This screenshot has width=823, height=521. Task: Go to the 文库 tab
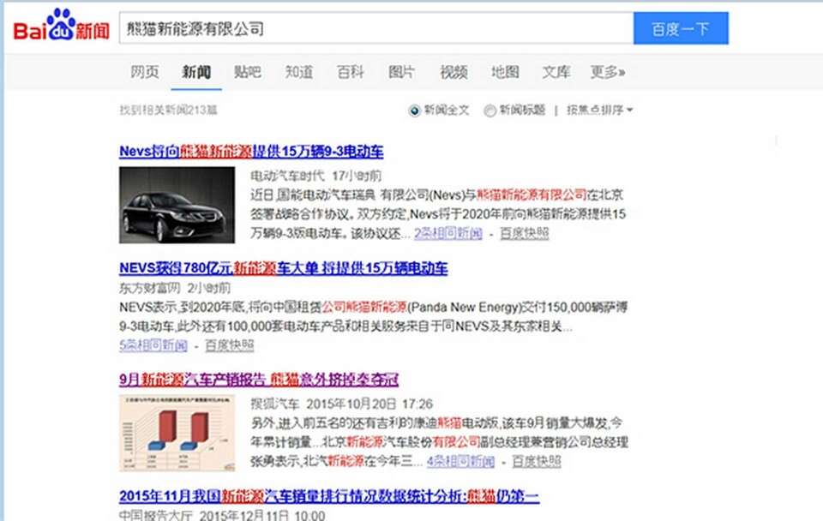click(x=556, y=72)
